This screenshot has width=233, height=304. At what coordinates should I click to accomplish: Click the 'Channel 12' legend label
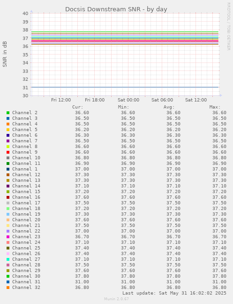26,175
